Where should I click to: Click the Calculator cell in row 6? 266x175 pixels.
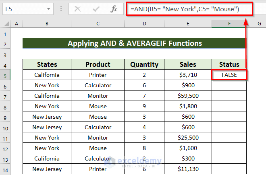click(98, 85)
